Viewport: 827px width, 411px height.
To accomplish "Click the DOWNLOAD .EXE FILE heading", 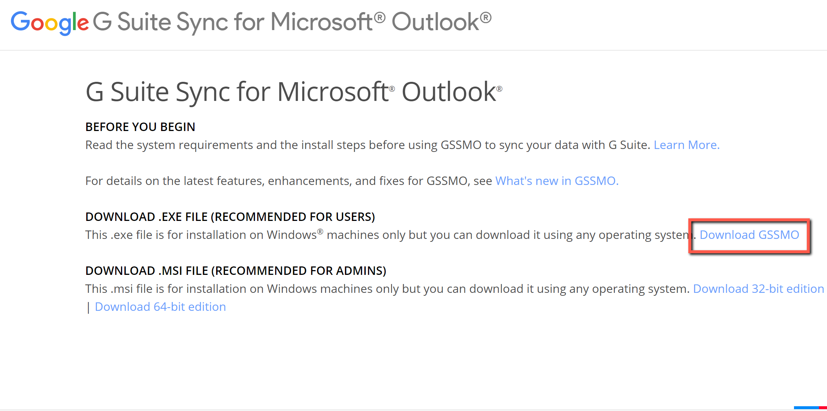I will pyautogui.click(x=230, y=217).
